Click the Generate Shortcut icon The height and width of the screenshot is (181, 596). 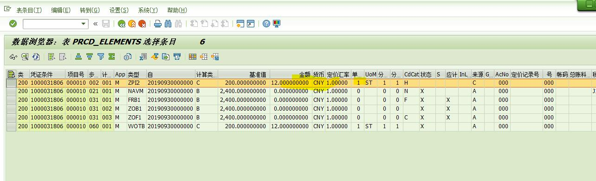tap(251, 24)
